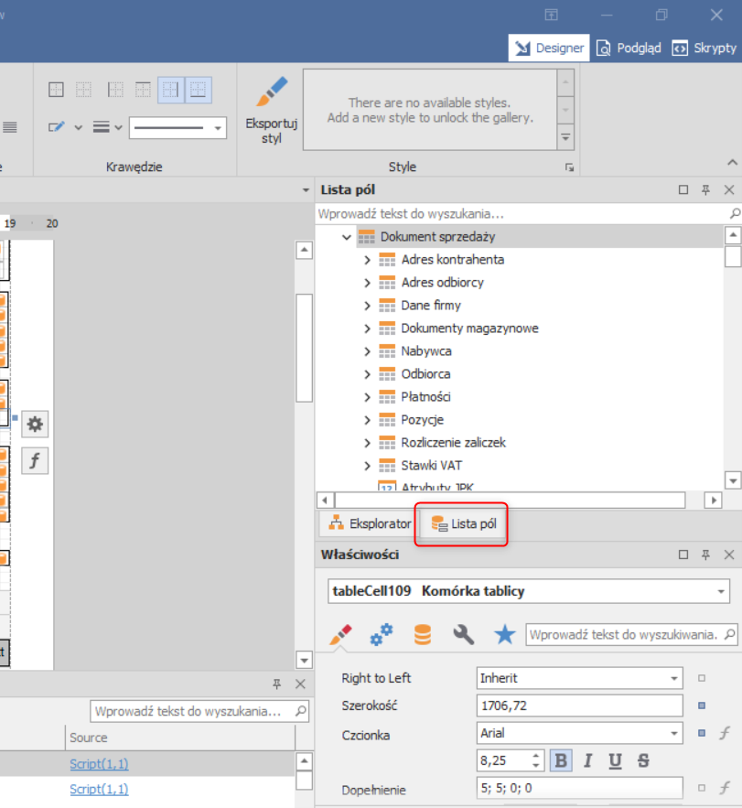742x808 pixels.
Task: Switch to the Lista pól tab
Action: (x=463, y=524)
